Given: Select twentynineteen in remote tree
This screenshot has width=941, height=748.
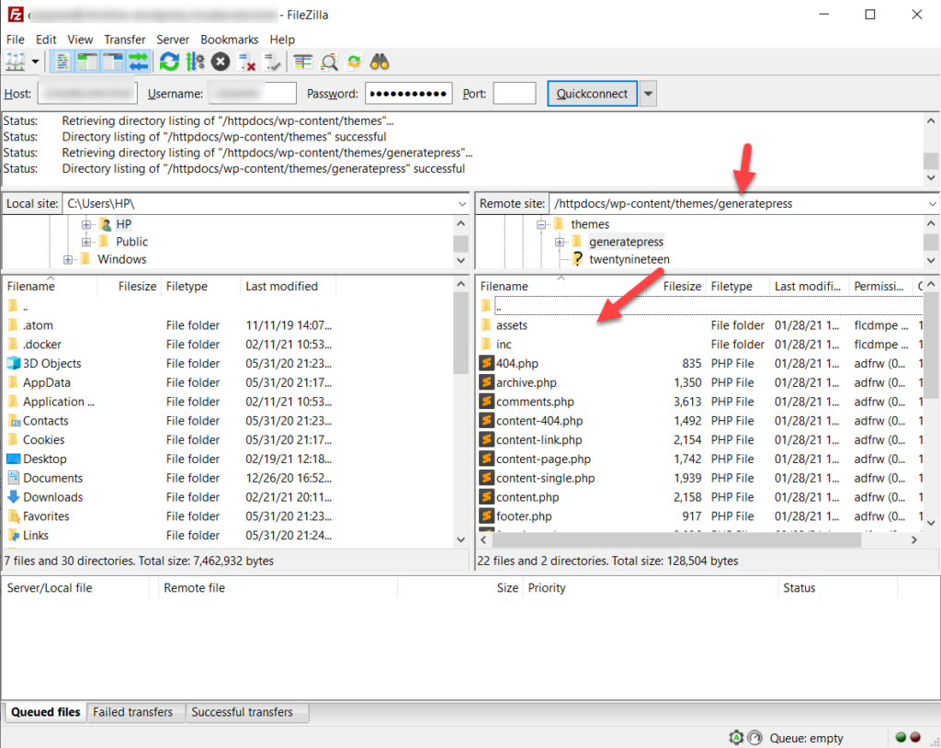Looking at the screenshot, I should tap(629, 259).
